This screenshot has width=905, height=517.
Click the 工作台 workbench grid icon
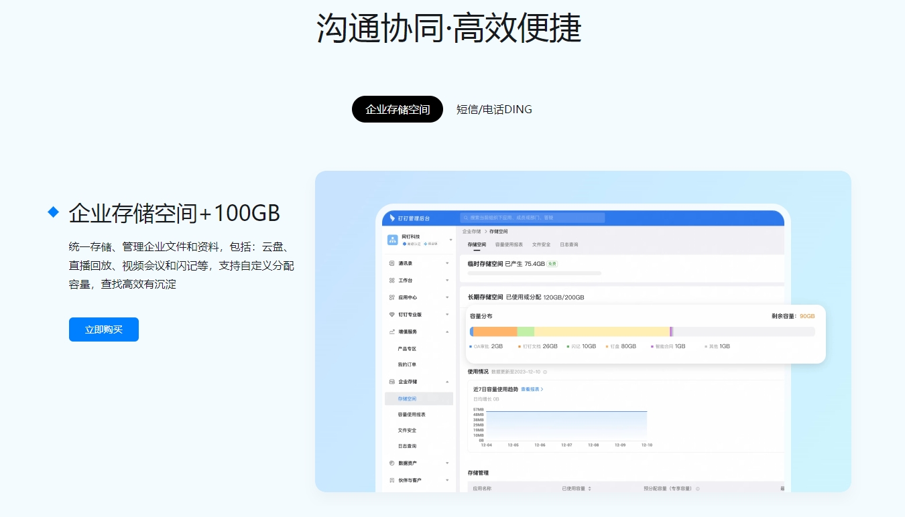[x=391, y=281]
